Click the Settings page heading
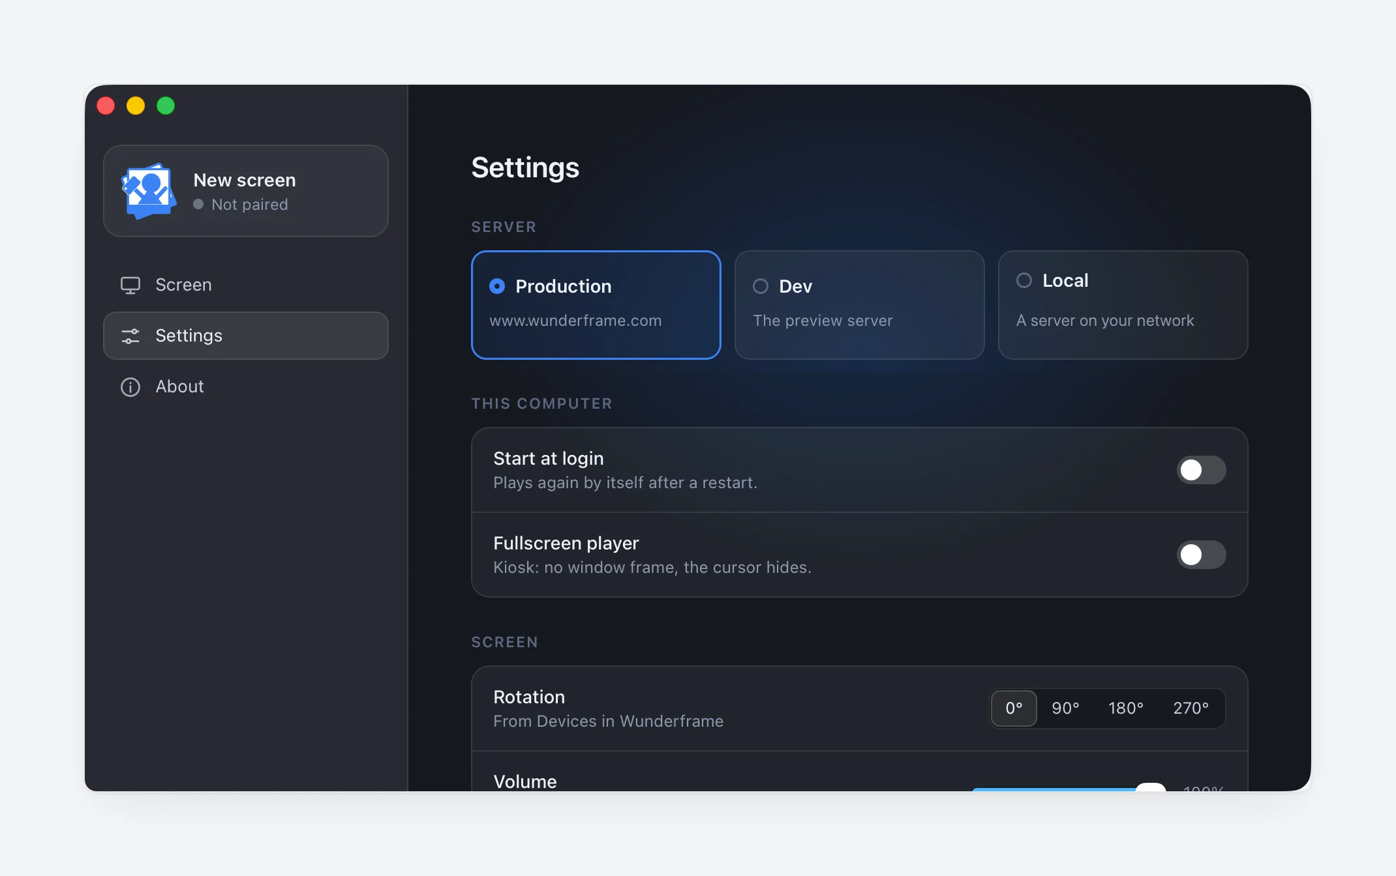Image resolution: width=1396 pixels, height=876 pixels. (525, 168)
